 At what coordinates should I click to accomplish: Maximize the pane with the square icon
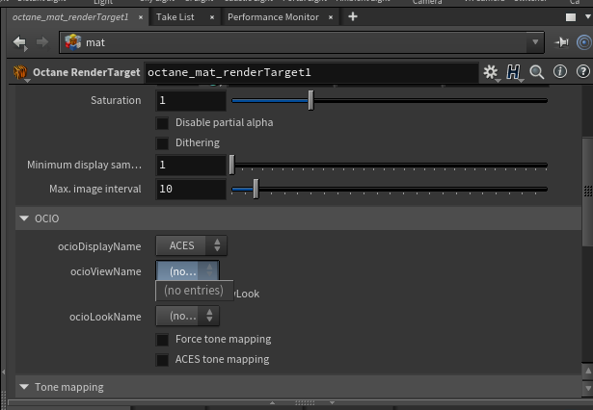(571, 17)
